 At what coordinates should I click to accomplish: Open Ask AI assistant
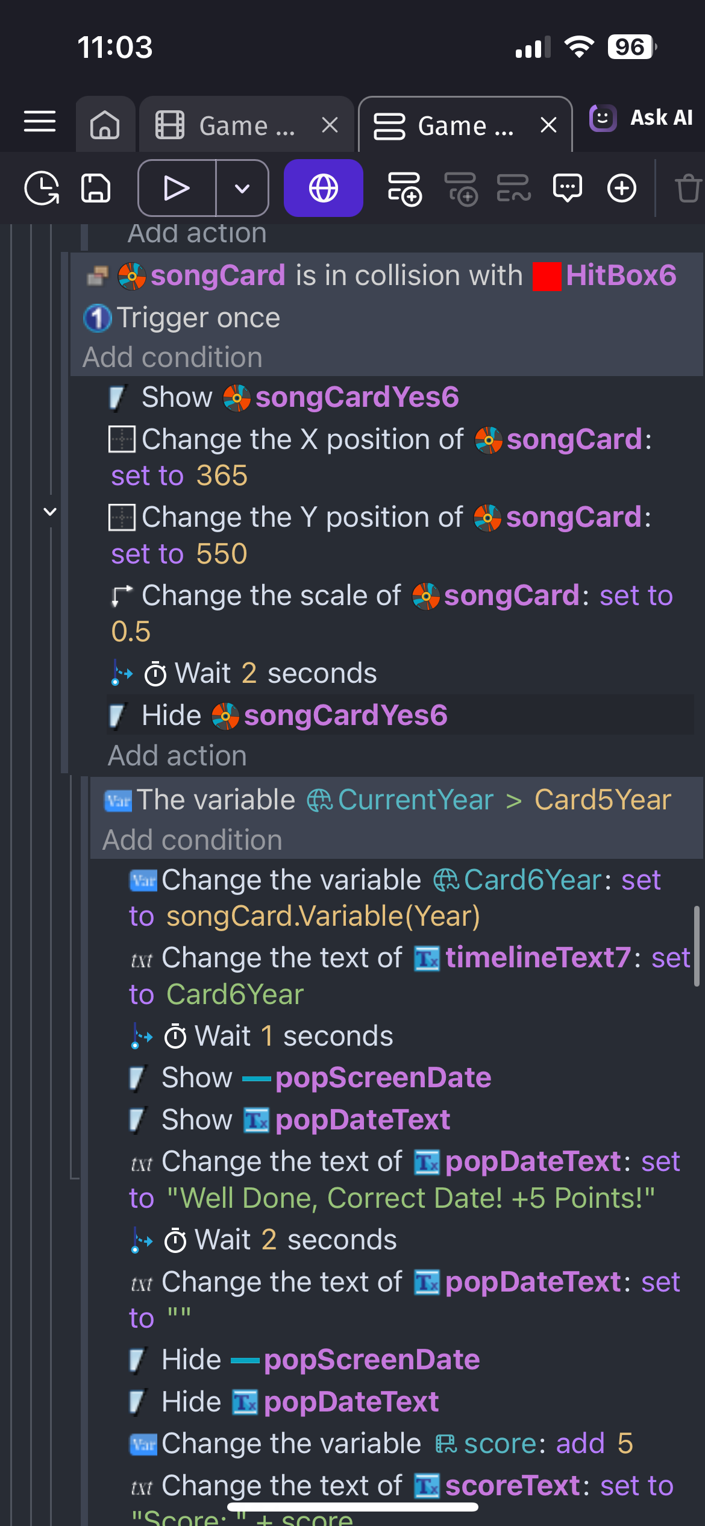pos(641,118)
